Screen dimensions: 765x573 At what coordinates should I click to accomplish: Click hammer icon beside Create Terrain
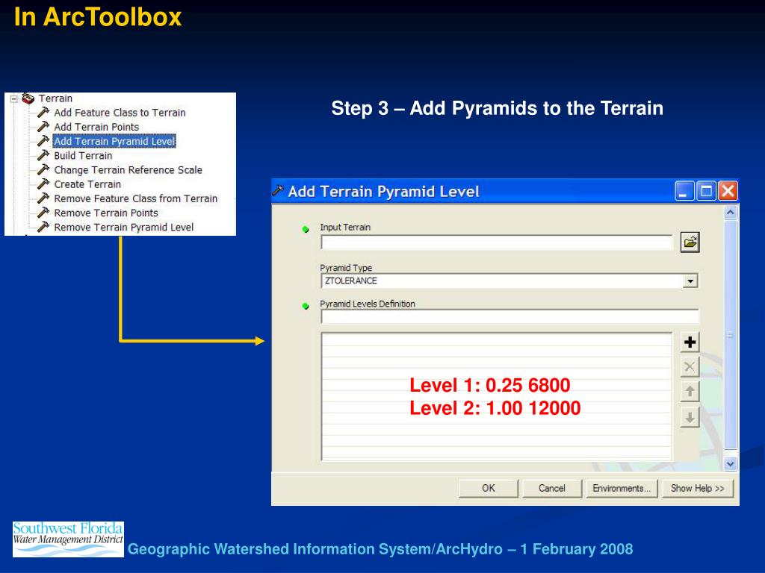coord(43,184)
